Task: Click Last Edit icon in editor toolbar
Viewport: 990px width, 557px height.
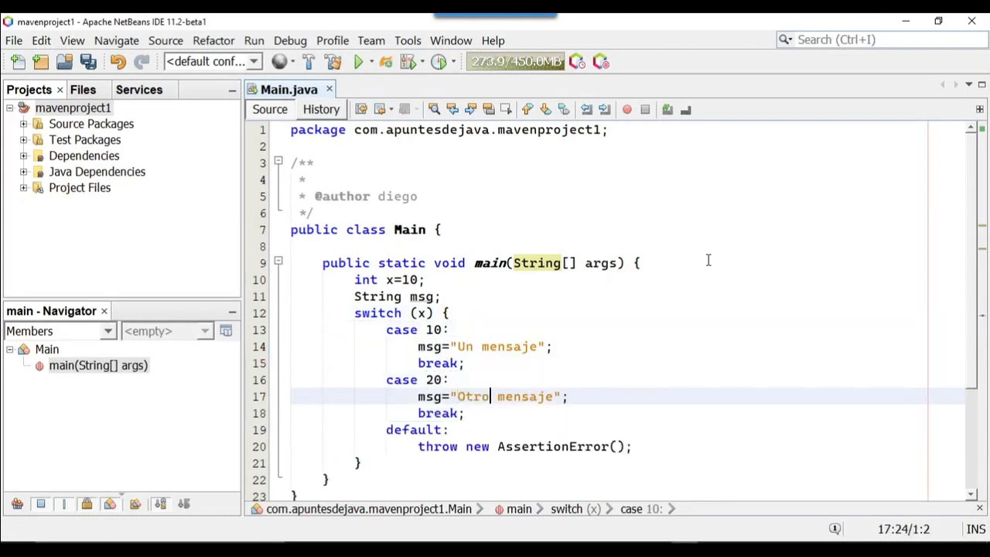Action: (x=361, y=110)
